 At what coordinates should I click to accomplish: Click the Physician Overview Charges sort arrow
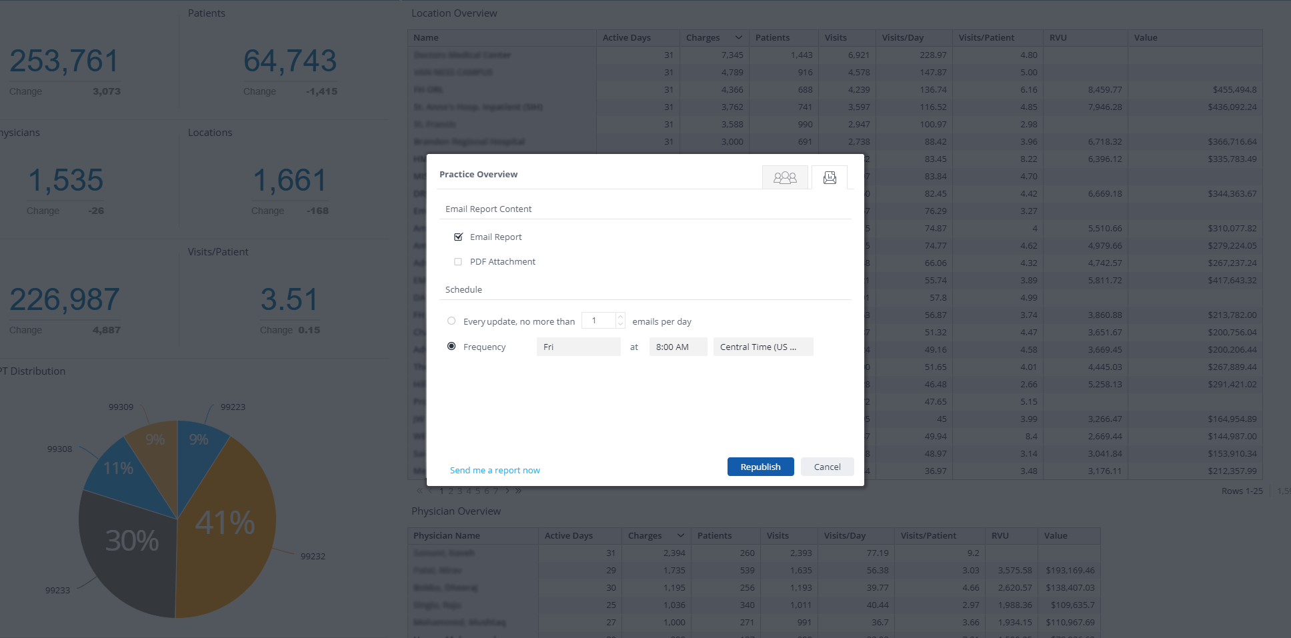[680, 535]
